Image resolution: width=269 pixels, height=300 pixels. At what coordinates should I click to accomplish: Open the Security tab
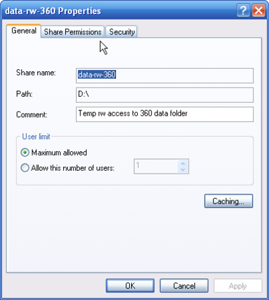(x=122, y=32)
